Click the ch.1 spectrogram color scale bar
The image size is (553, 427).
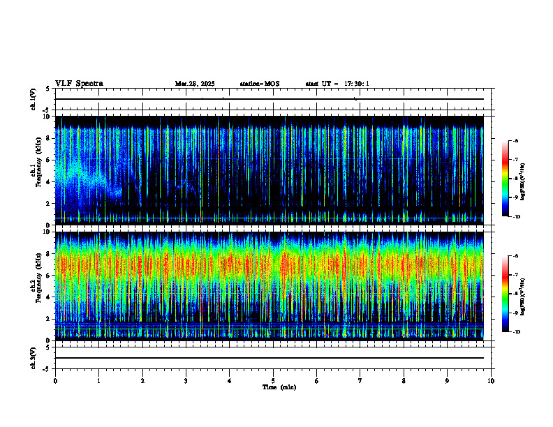(x=505, y=179)
